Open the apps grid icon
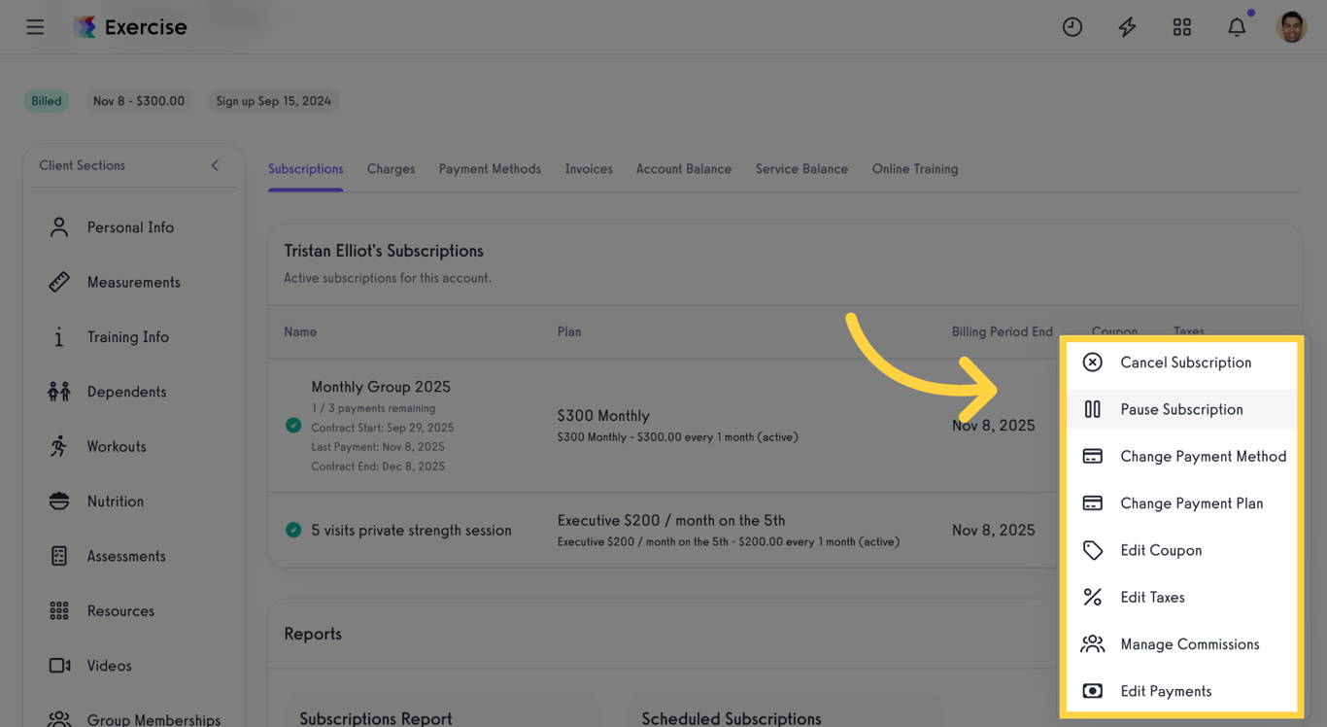The height and width of the screenshot is (727, 1327). pos(1182,27)
